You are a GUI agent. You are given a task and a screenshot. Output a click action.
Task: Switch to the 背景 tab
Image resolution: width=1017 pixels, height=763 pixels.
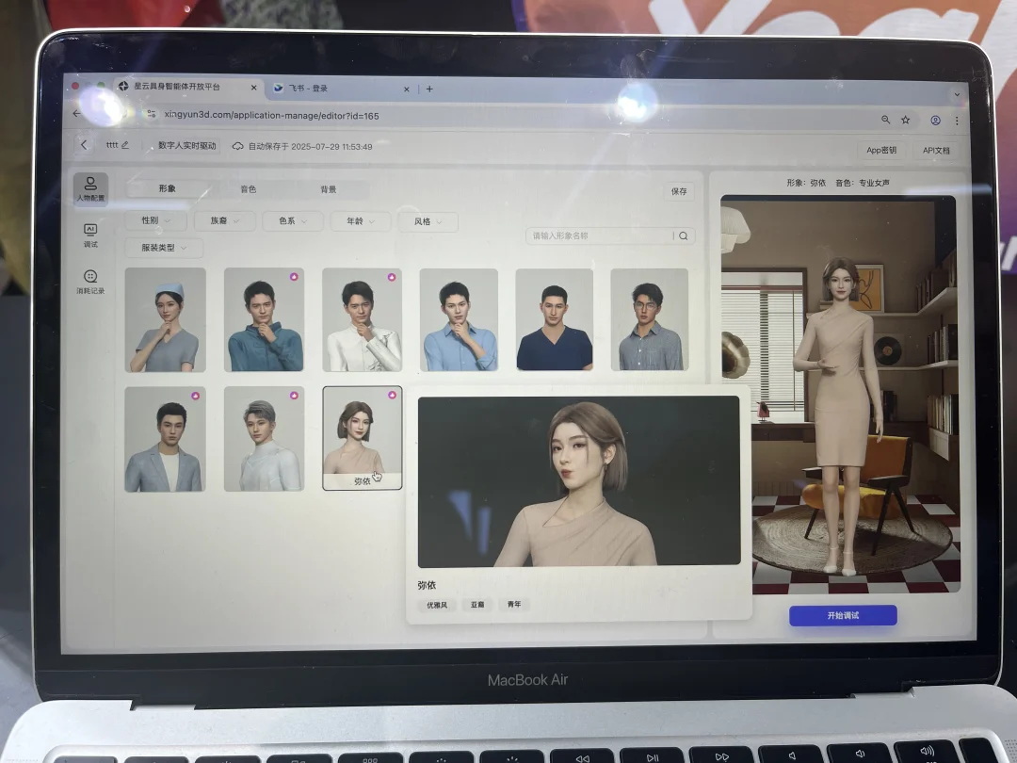click(329, 189)
